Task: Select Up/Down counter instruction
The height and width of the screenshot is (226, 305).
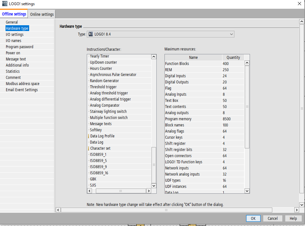Action: [103, 62]
